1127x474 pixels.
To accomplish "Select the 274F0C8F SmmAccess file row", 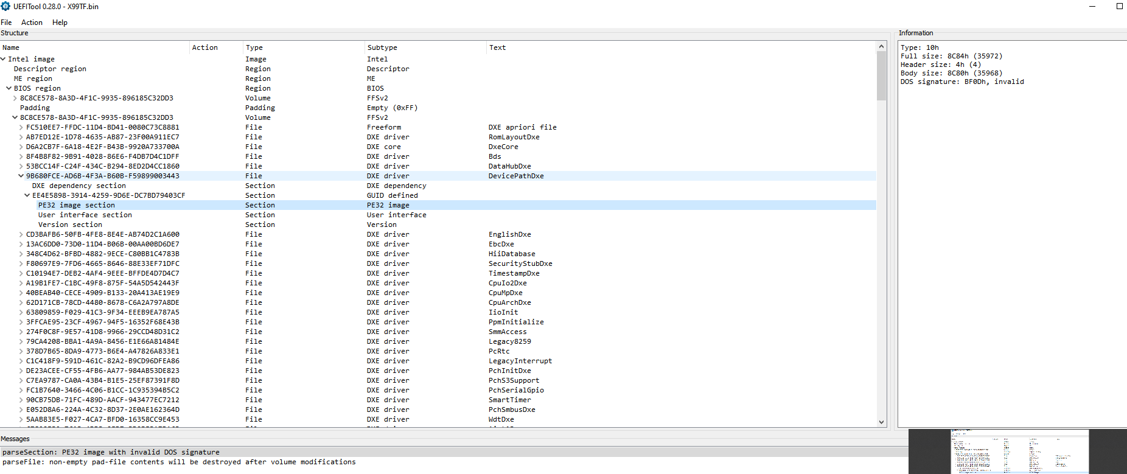I will [438, 332].
